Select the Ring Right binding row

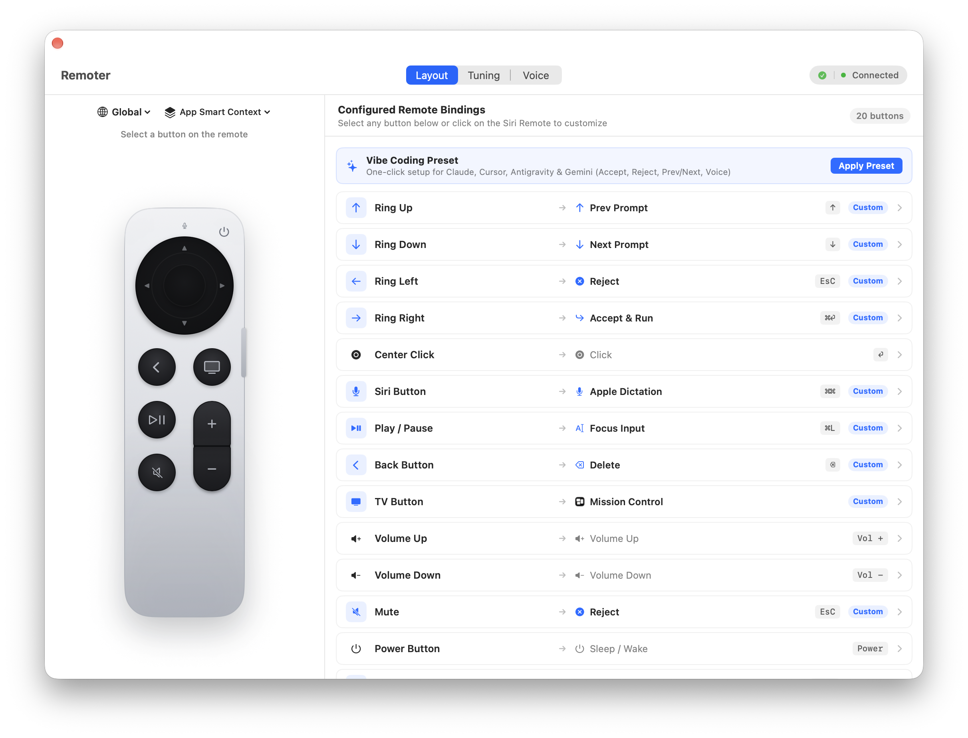[x=624, y=317]
